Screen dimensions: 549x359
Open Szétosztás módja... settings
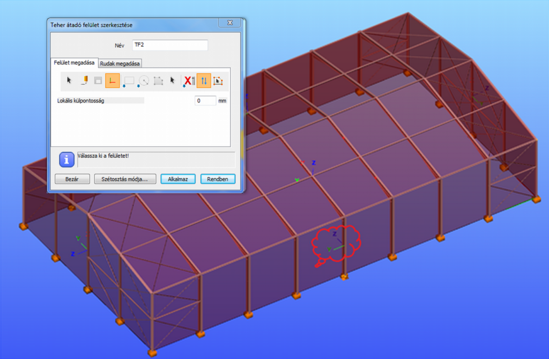click(125, 179)
